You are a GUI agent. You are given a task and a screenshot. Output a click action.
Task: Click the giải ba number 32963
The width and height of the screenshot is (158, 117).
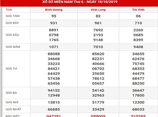(98, 95)
